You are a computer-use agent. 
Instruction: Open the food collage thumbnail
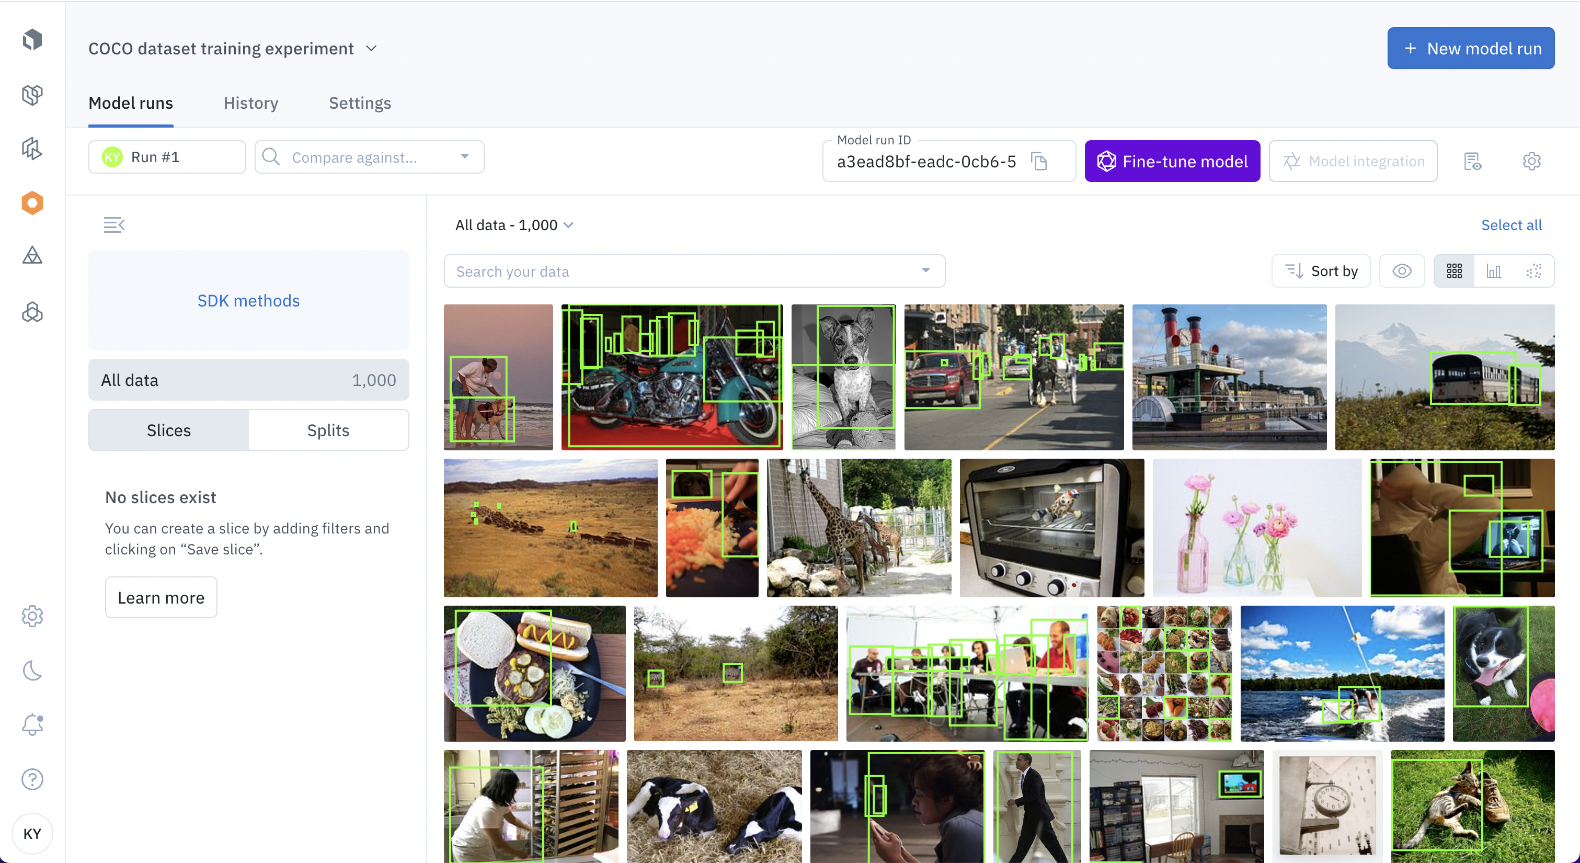coord(1164,673)
